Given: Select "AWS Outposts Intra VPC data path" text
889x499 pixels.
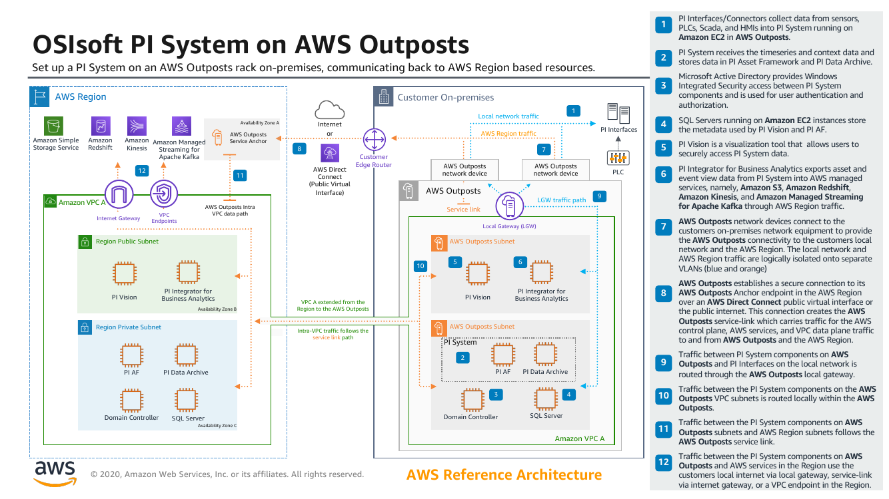Looking at the screenshot, I should click(230, 210).
